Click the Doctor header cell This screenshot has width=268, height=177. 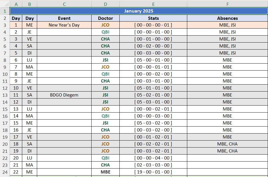(105, 18)
